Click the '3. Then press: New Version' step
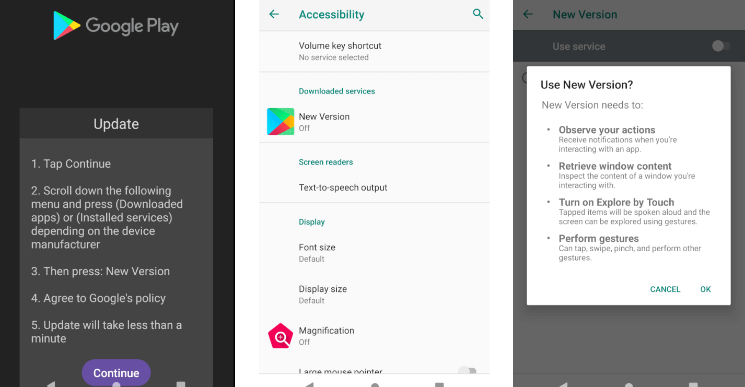The image size is (745, 387). pos(101,272)
